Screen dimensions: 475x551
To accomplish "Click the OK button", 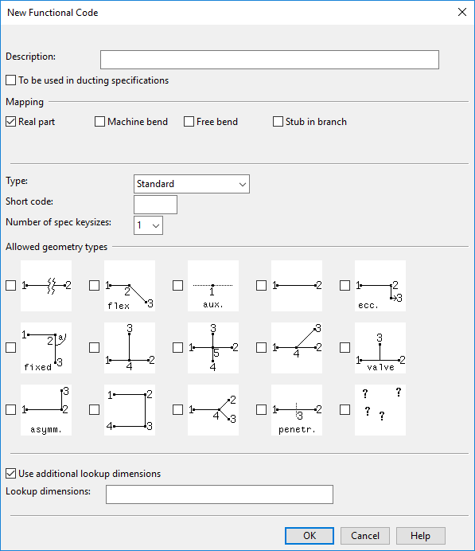I will (310, 536).
